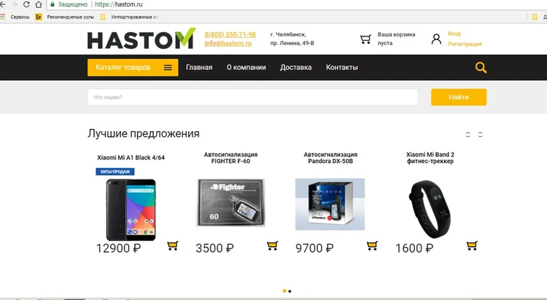This screenshot has width=547, height=300.
Task: Click the user profile icon
Action: tap(436, 39)
